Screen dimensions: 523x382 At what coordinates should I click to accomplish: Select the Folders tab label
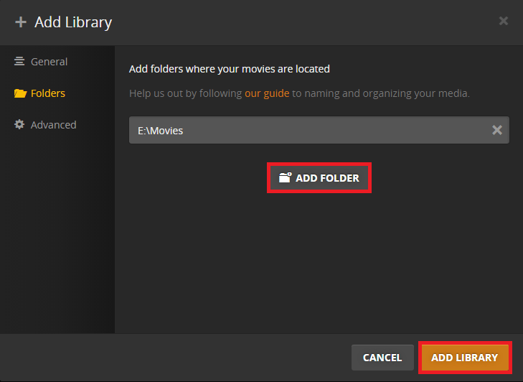click(x=48, y=93)
